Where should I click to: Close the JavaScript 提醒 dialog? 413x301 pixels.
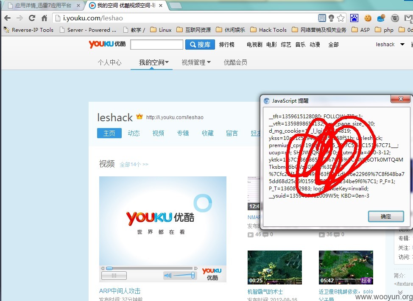point(401,99)
